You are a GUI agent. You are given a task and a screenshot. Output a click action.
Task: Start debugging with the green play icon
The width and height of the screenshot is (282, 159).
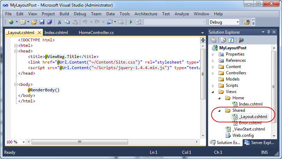[x=131, y=22]
